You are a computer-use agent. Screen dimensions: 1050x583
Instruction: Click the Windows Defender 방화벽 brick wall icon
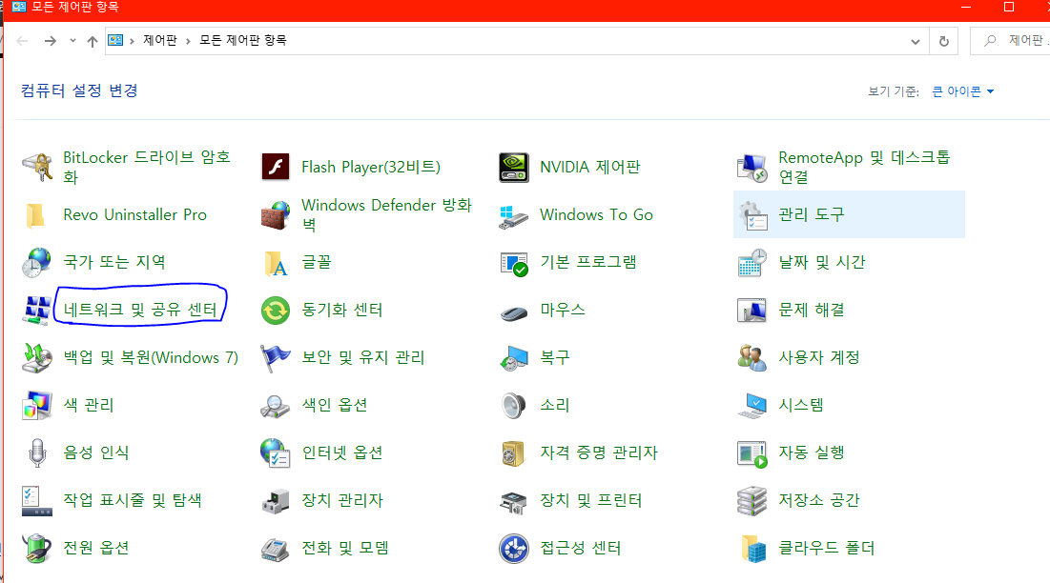[x=276, y=214]
